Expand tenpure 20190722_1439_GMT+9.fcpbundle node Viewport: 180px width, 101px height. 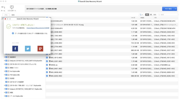[x=4, y=61]
